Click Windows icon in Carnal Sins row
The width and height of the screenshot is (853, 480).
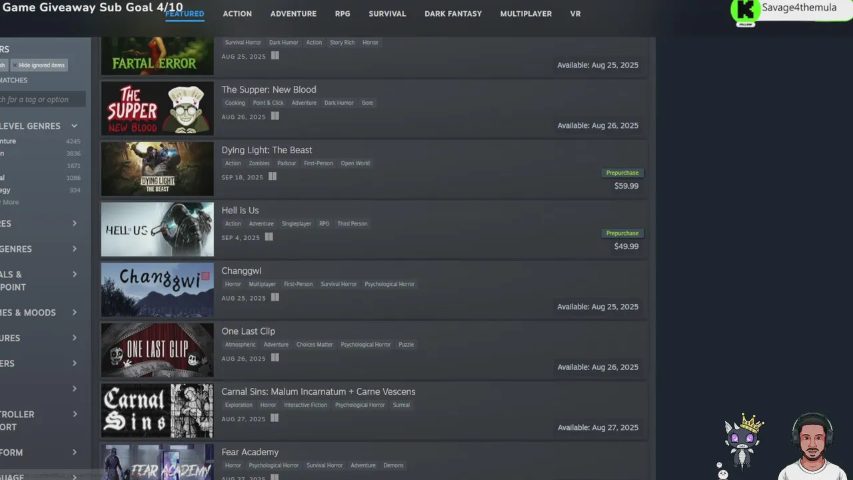275,418
